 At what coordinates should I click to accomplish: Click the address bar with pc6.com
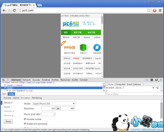click(x=84, y=10)
